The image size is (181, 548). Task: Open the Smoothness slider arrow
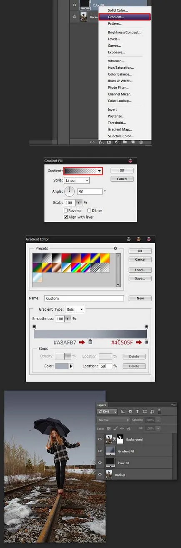coord(68,319)
